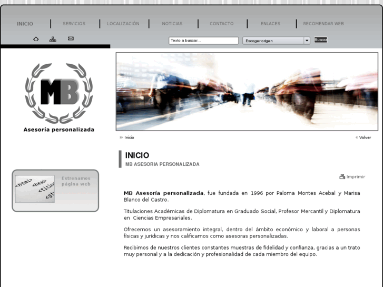Open the INICIO menu item
This screenshot has width=383, height=287.
tap(25, 24)
